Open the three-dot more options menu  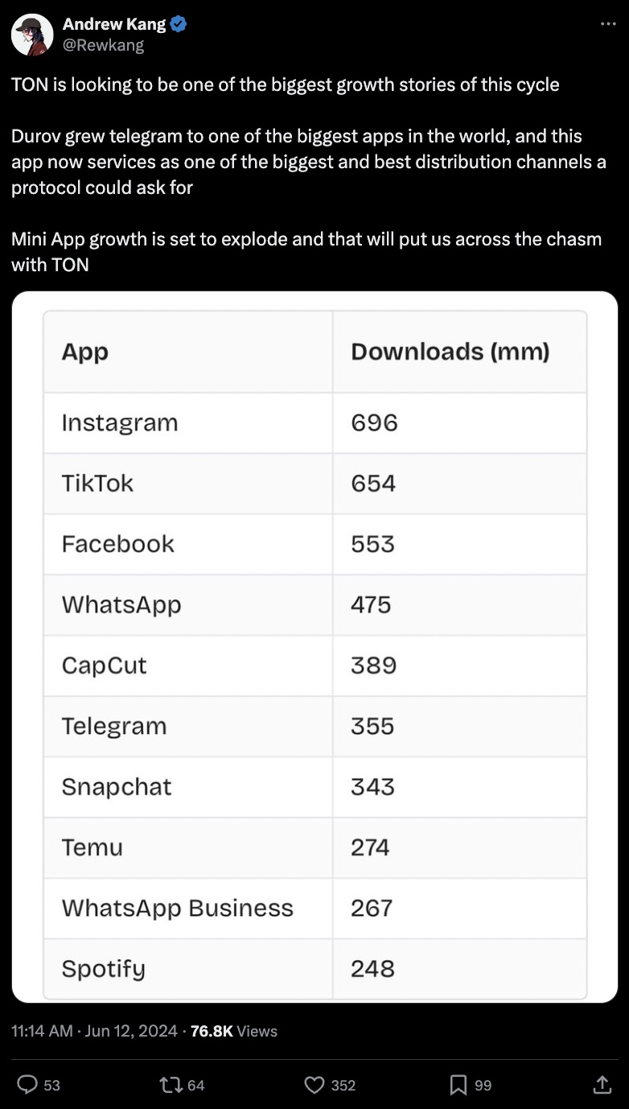(x=607, y=24)
